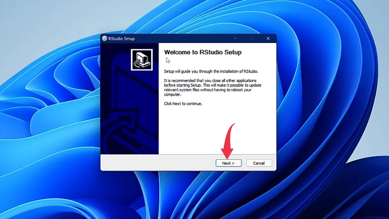
Task: Click the installer computer logo image
Action: click(141, 60)
